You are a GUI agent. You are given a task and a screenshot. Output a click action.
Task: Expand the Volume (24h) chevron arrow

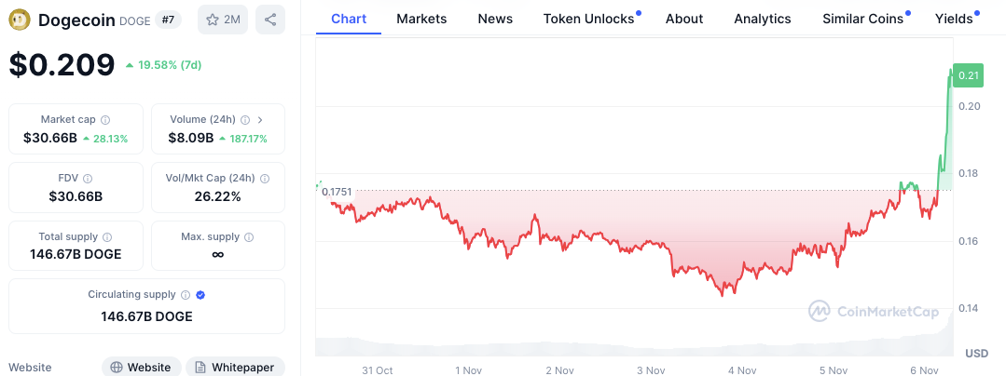(260, 120)
